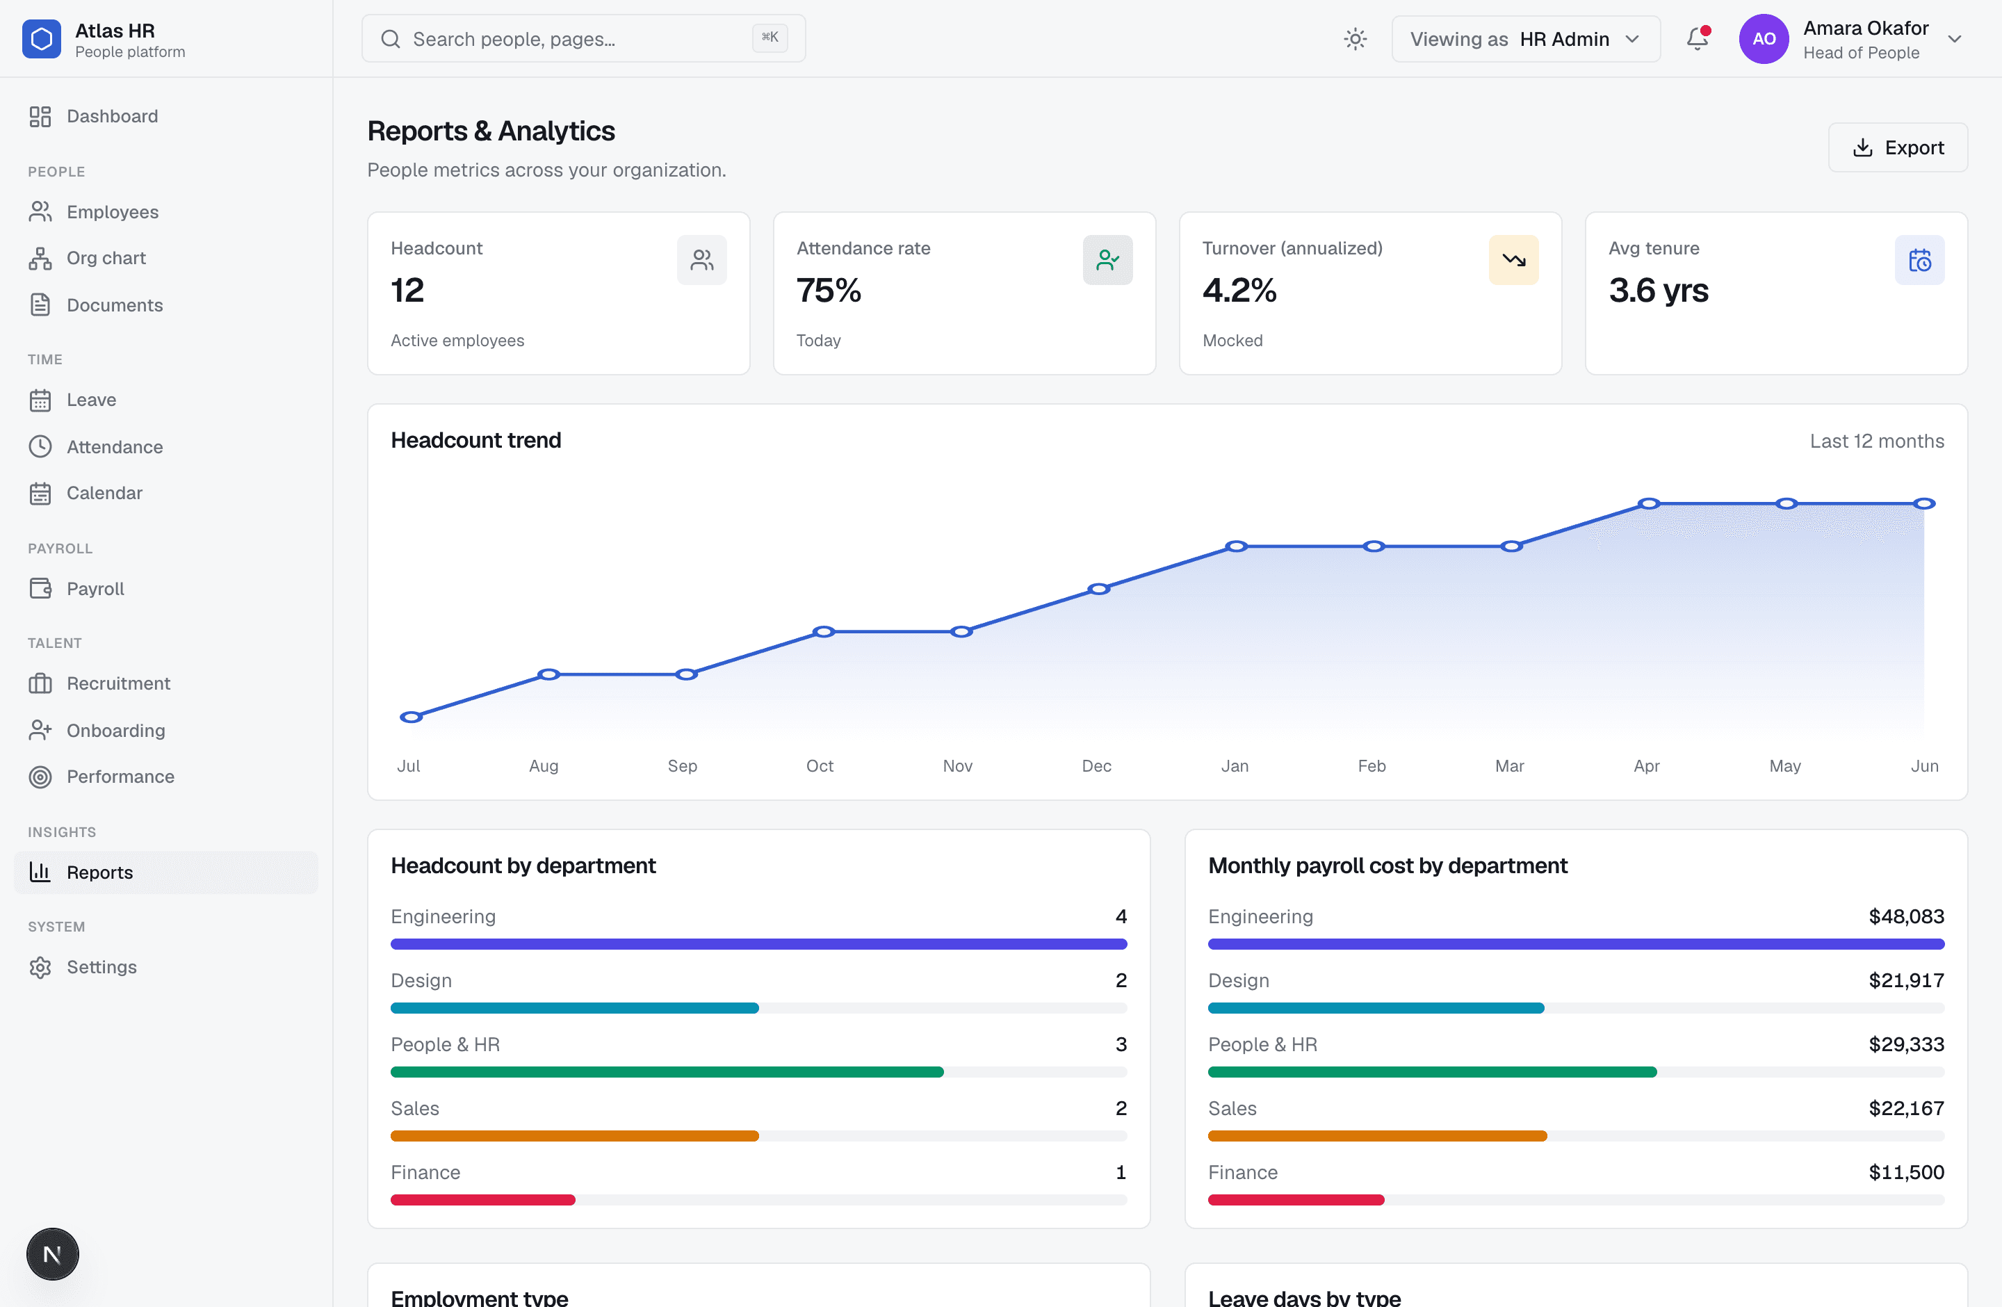Click the Turnover trending-down icon

[x=1513, y=260]
